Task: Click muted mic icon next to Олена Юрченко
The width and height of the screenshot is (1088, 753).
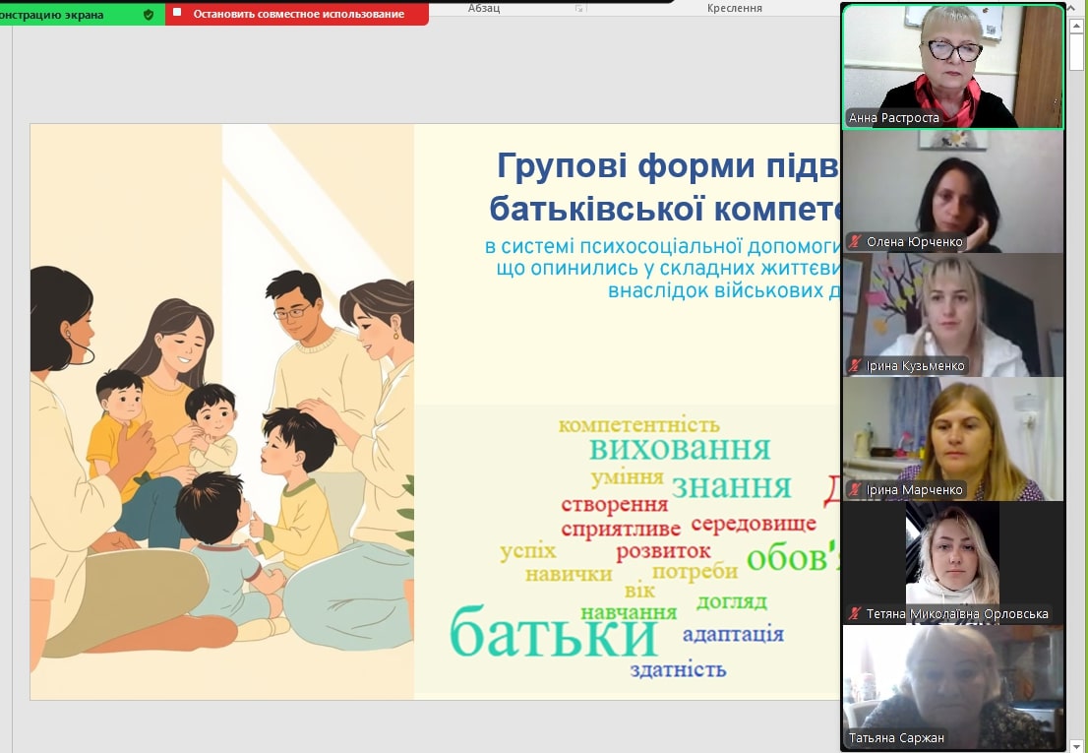Action: [855, 241]
